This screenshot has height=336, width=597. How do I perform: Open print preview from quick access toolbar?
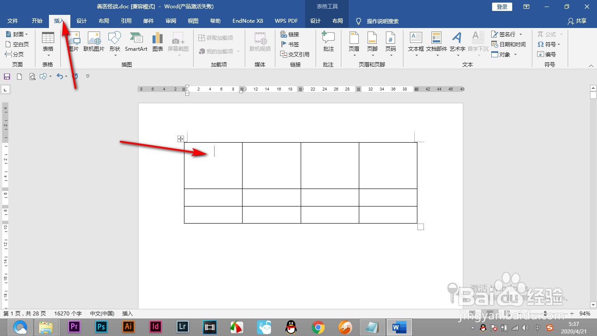click(x=32, y=76)
